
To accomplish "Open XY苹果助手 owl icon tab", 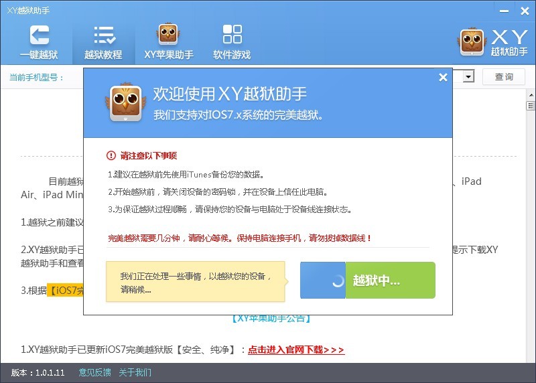I will [x=169, y=42].
